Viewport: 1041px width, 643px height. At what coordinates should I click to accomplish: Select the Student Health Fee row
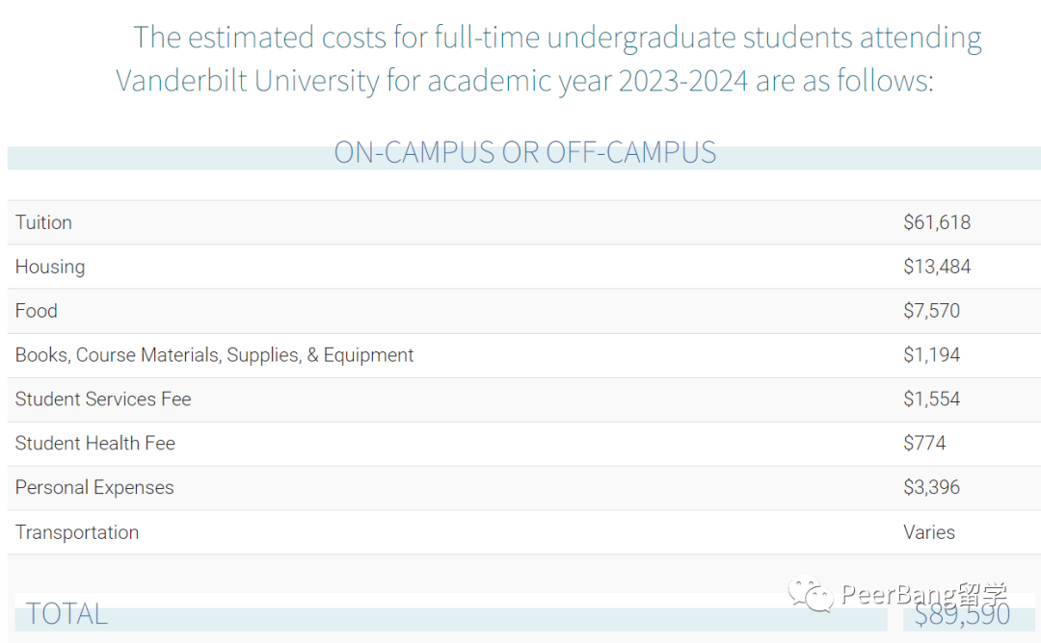pos(524,444)
